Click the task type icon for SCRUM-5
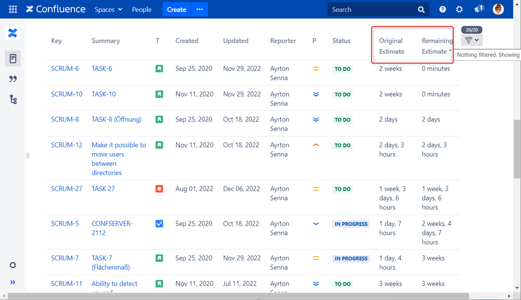The height and width of the screenshot is (300, 521). tap(159, 223)
